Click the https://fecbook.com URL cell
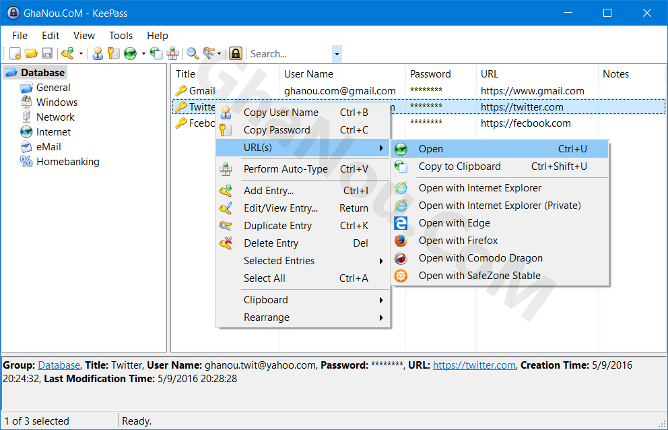This screenshot has width=668, height=430. click(x=525, y=124)
